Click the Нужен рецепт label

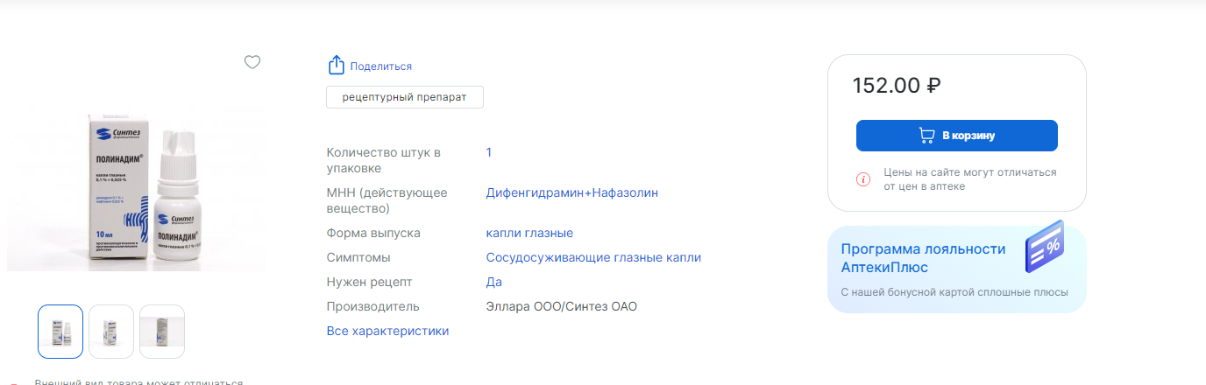[x=369, y=282]
